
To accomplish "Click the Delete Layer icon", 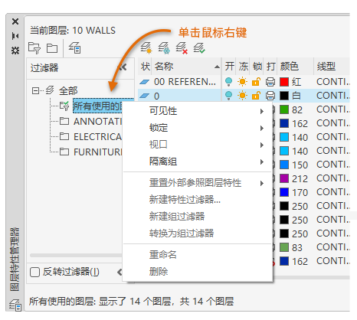I will tap(182, 48).
